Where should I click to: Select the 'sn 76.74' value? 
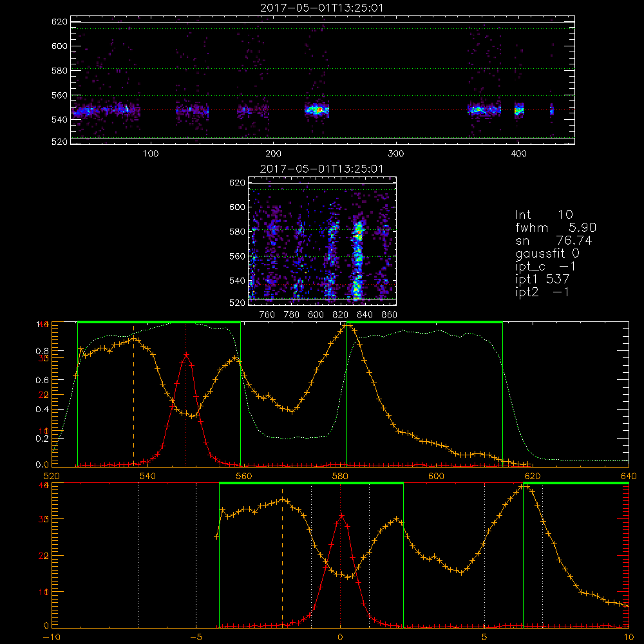pos(554,240)
